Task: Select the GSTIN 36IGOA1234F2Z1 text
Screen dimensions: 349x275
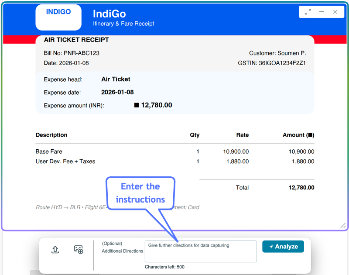Action: [272, 63]
